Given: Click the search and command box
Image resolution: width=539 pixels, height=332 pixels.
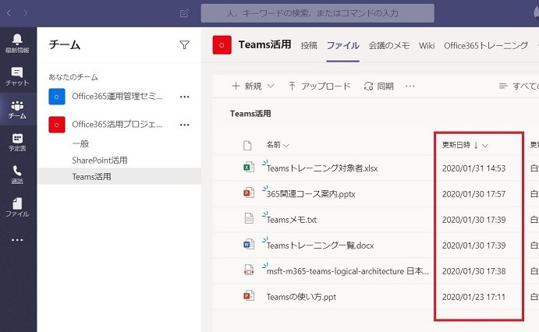Looking at the screenshot, I should (317, 13).
